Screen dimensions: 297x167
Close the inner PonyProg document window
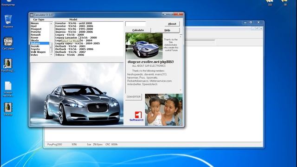pyautogui.click(x=261, y=28)
